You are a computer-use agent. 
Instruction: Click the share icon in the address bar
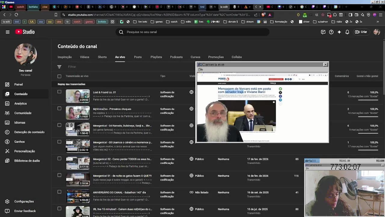tap(256, 14)
